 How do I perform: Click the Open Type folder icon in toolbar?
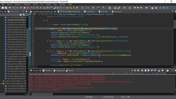(x=116, y=8)
